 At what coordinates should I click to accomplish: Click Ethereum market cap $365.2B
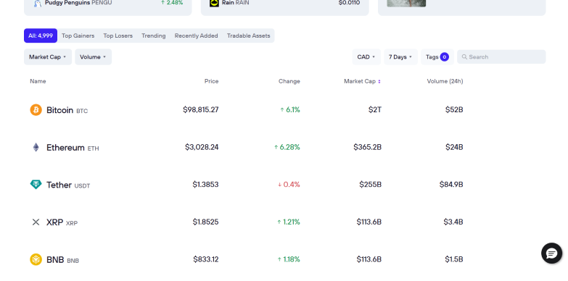pos(367,147)
